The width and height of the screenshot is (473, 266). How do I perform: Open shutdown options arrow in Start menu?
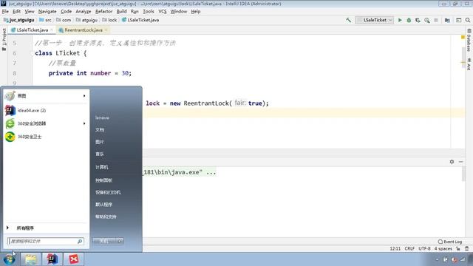pos(120,242)
